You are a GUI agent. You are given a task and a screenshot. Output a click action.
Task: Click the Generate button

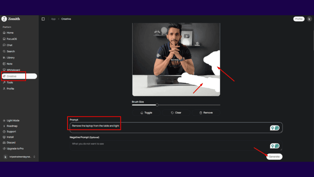pyautogui.click(x=274, y=156)
